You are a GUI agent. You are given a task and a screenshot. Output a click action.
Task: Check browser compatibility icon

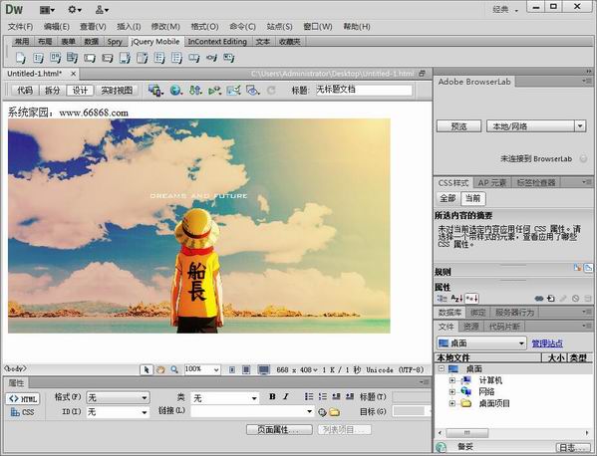coord(234,91)
